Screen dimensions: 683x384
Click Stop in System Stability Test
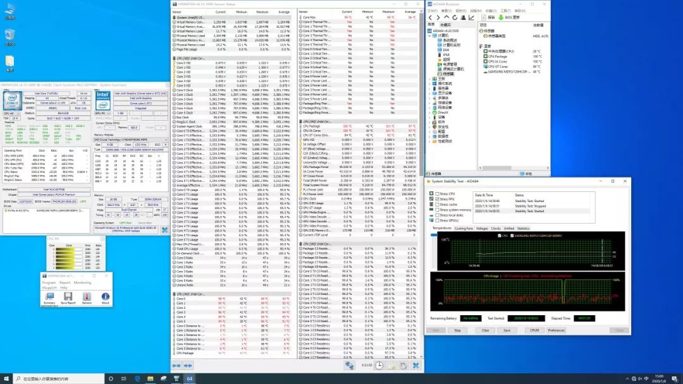pyautogui.click(x=457, y=330)
